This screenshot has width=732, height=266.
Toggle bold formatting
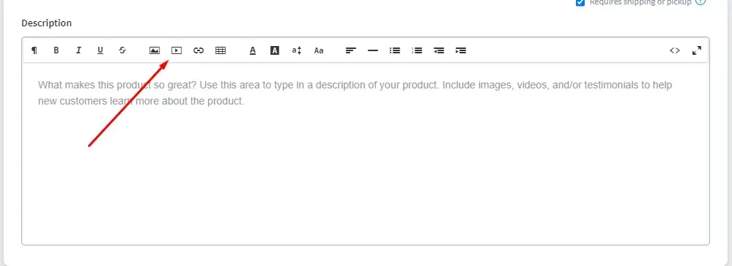[x=56, y=50]
